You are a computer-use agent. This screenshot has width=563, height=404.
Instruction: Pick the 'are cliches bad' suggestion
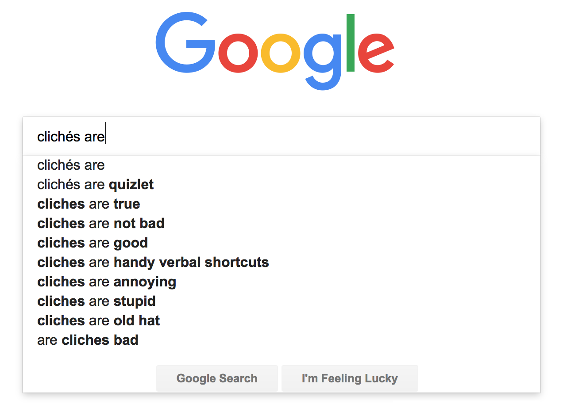tap(88, 340)
